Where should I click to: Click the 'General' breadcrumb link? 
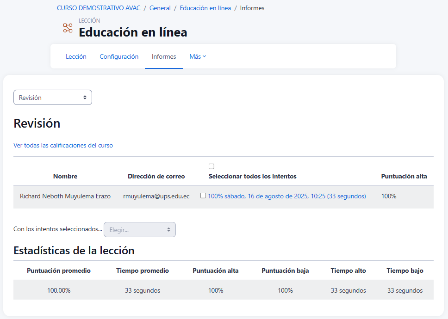coord(160,8)
